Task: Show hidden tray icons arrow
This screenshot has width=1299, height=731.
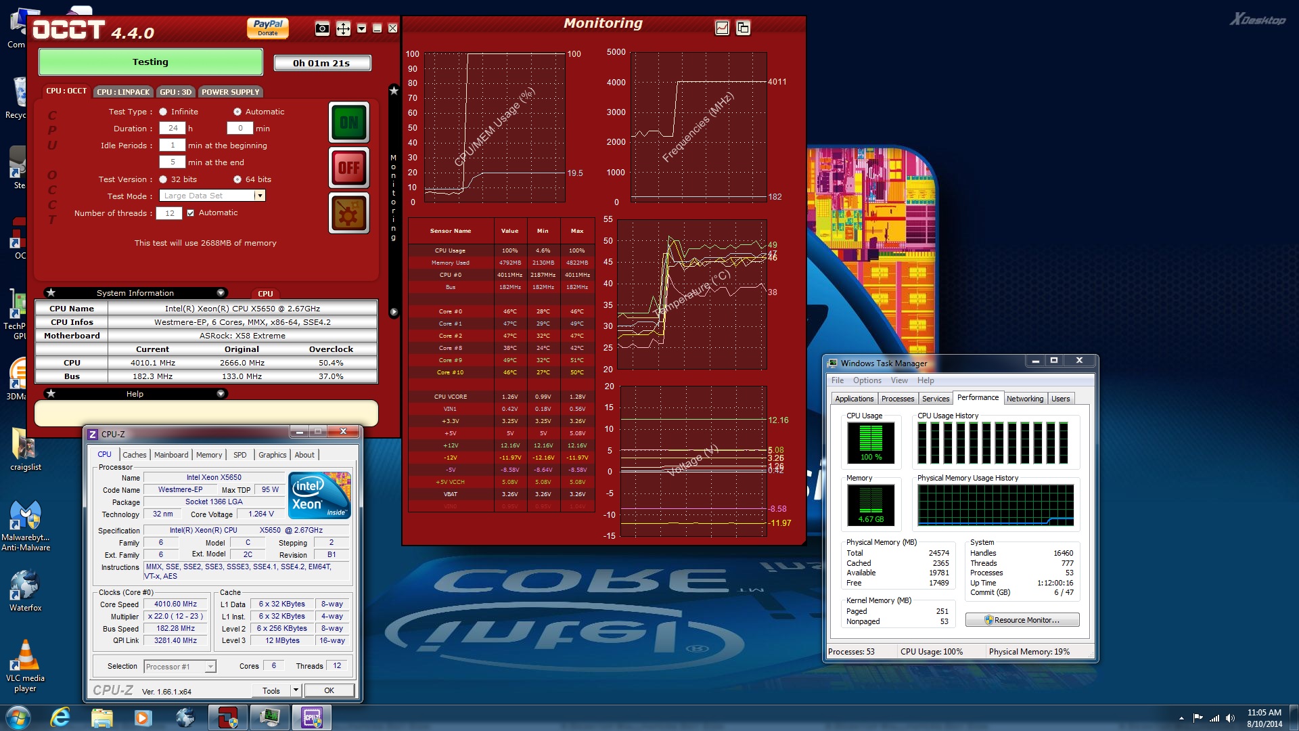Action: pos(1181,718)
